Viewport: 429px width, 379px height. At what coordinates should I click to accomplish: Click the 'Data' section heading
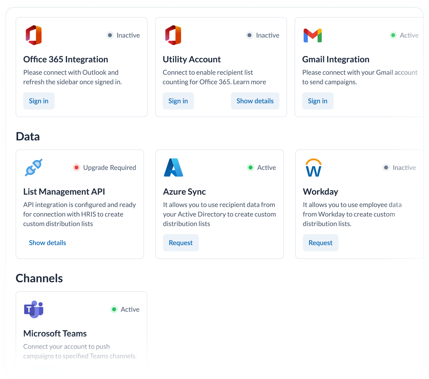click(28, 136)
